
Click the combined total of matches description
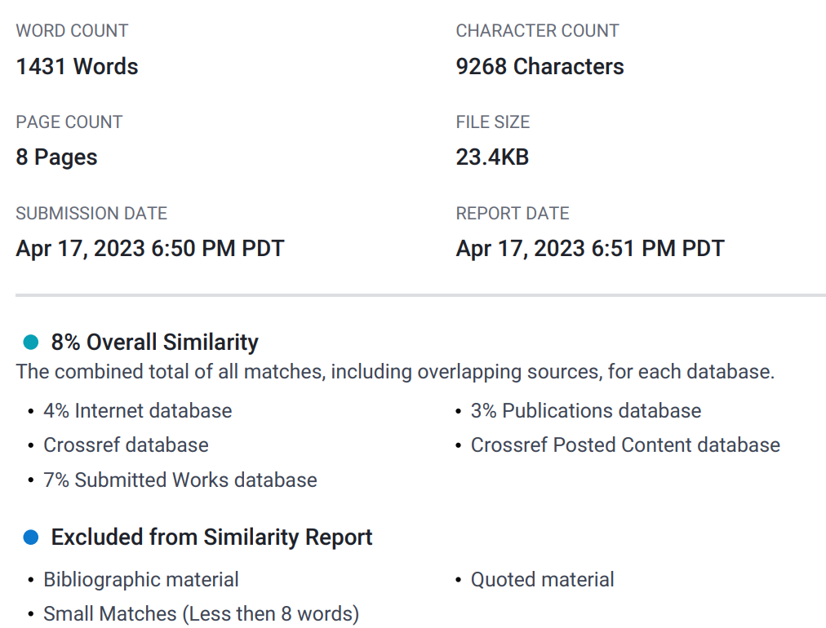pyautogui.click(x=395, y=372)
